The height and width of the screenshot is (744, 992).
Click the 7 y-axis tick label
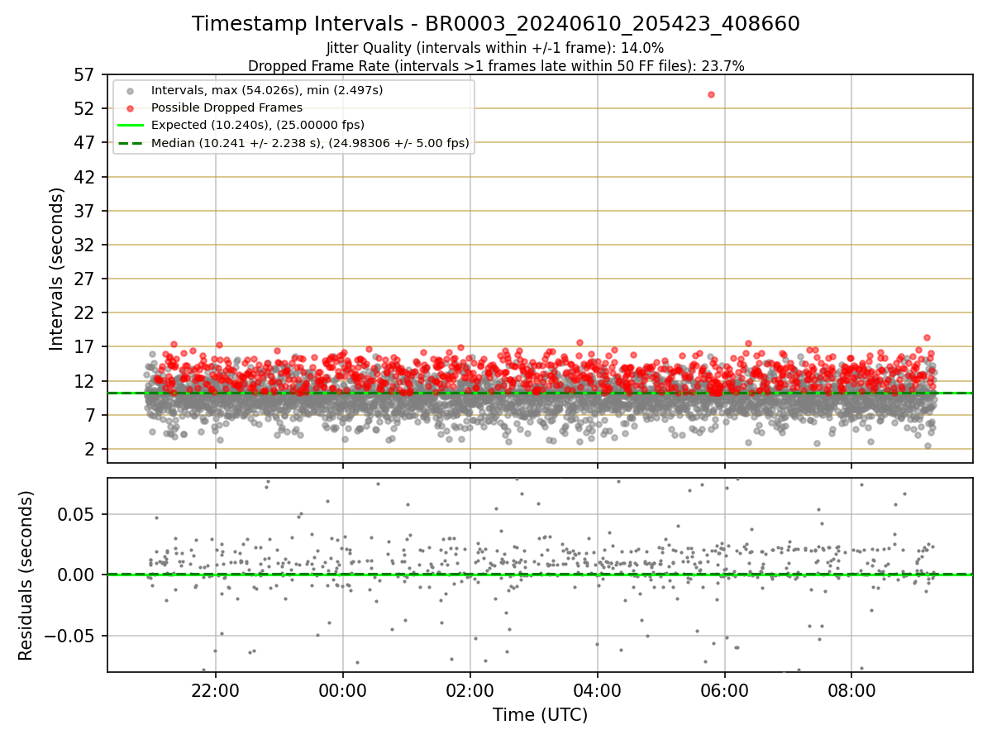pos(92,416)
